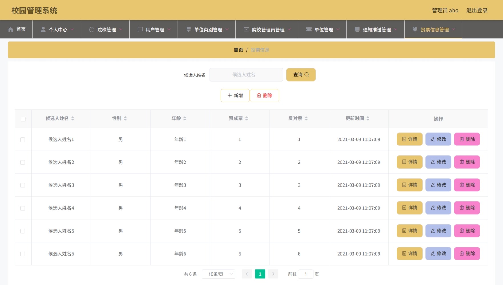
Task: Toggle the select-all checkbox in table header
Action: (23, 119)
